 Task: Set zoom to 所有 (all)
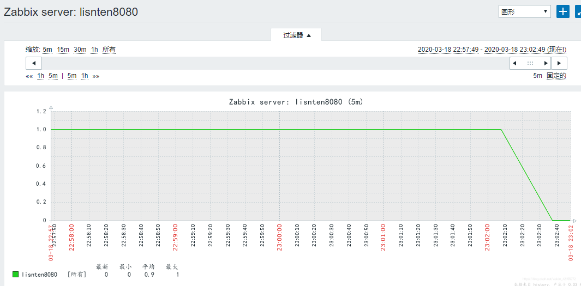point(109,50)
